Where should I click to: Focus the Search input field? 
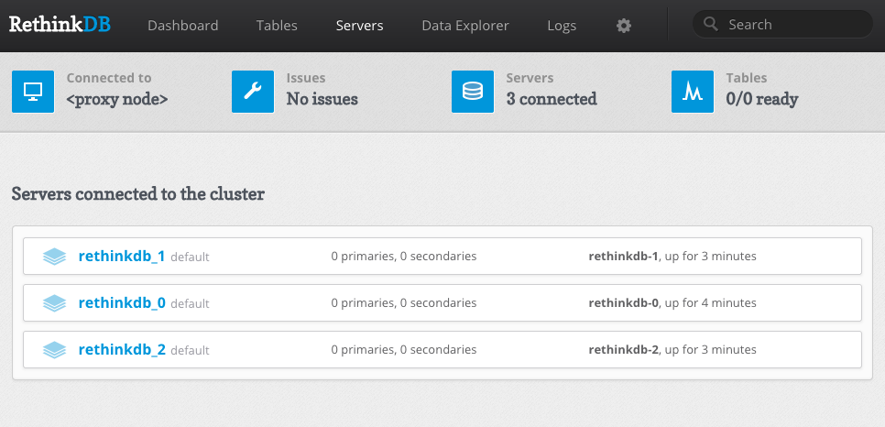(x=782, y=25)
